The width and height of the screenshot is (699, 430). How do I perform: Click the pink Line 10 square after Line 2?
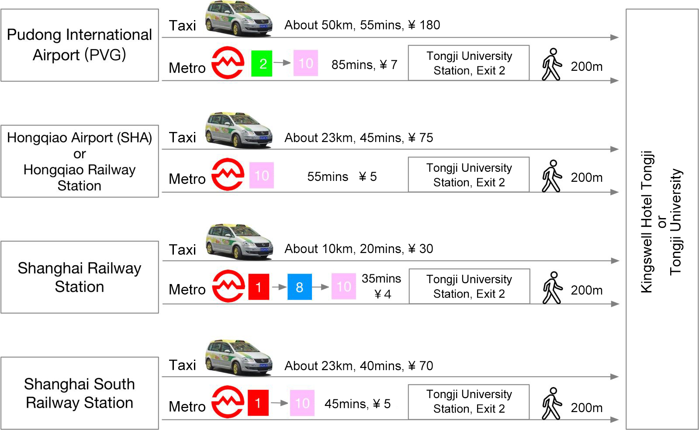point(306,63)
